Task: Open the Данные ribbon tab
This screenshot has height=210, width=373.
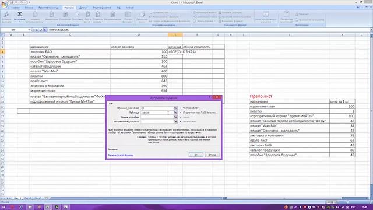Action: pos(83,8)
